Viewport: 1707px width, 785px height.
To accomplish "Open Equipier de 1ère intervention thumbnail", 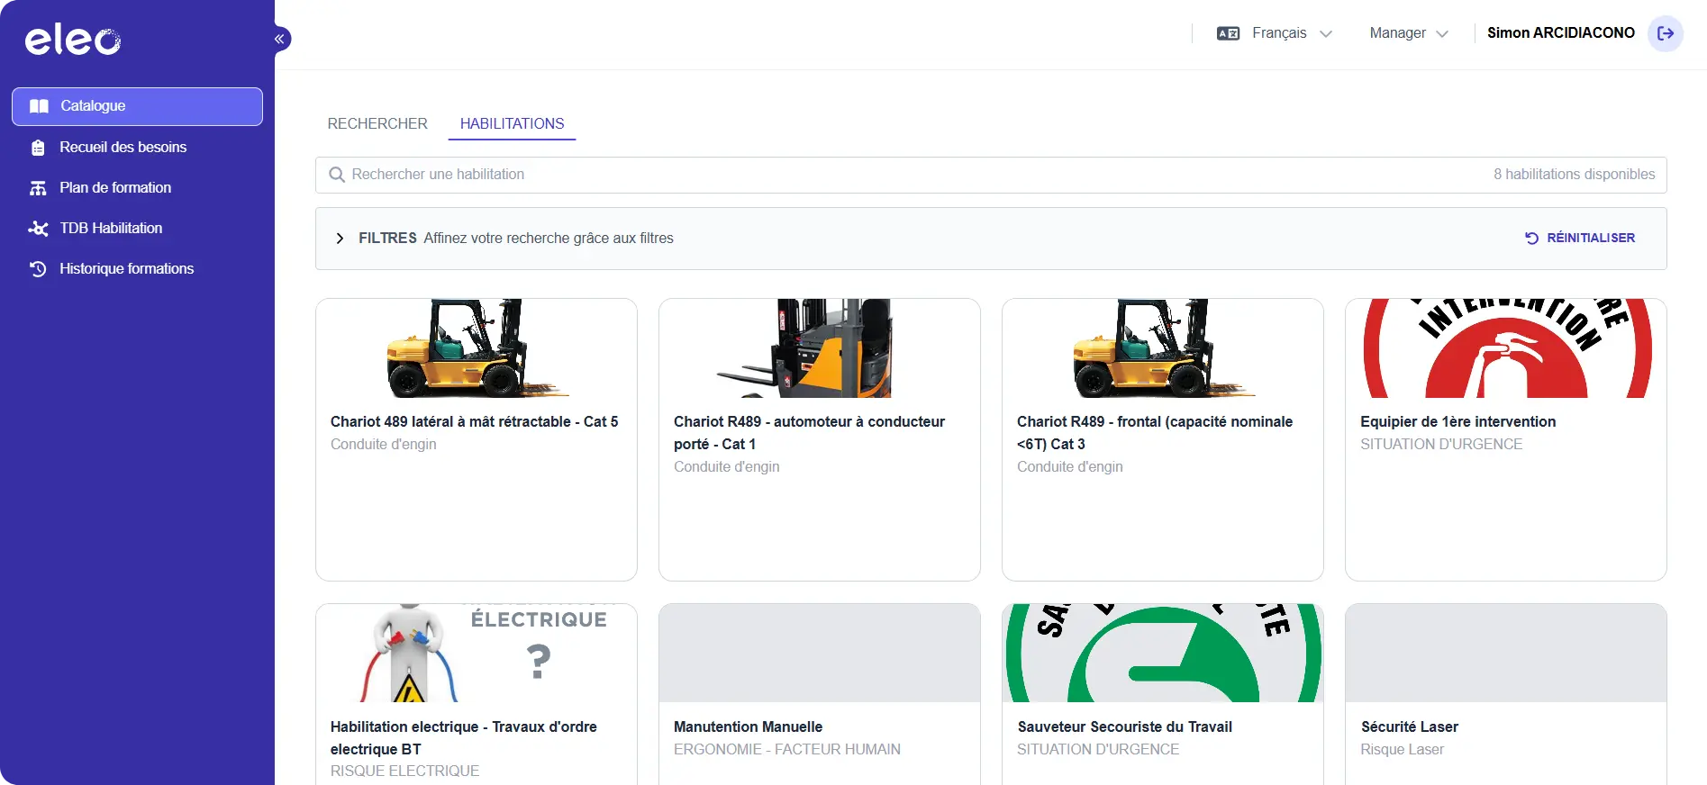I will 1506,348.
